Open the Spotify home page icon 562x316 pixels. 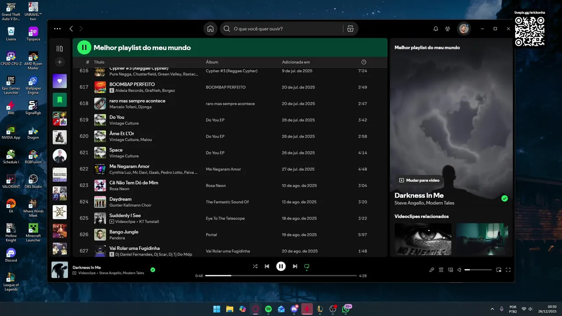pos(210,29)
